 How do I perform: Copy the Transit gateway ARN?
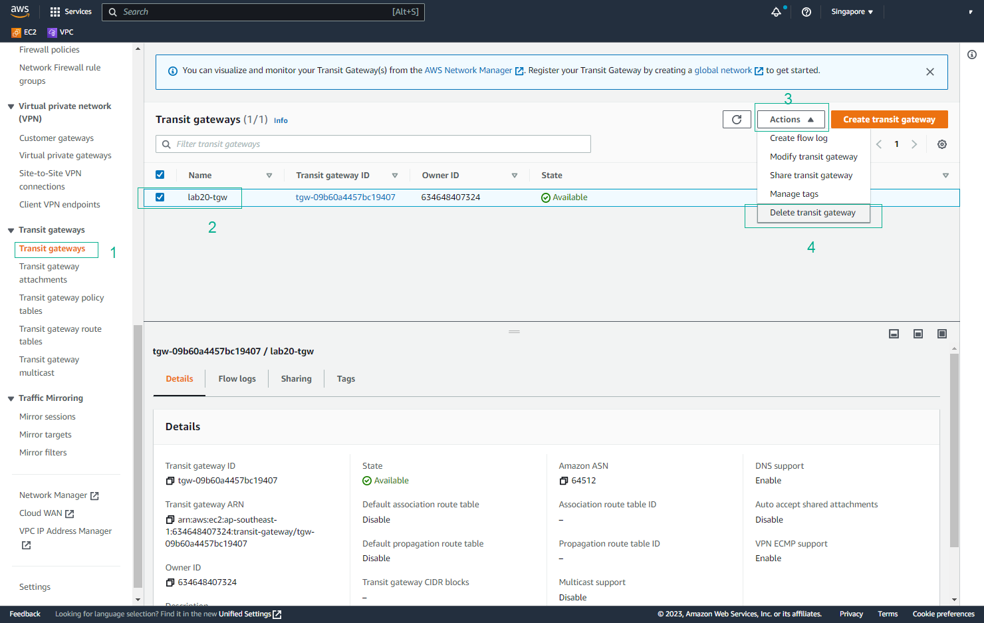[170, 520]
